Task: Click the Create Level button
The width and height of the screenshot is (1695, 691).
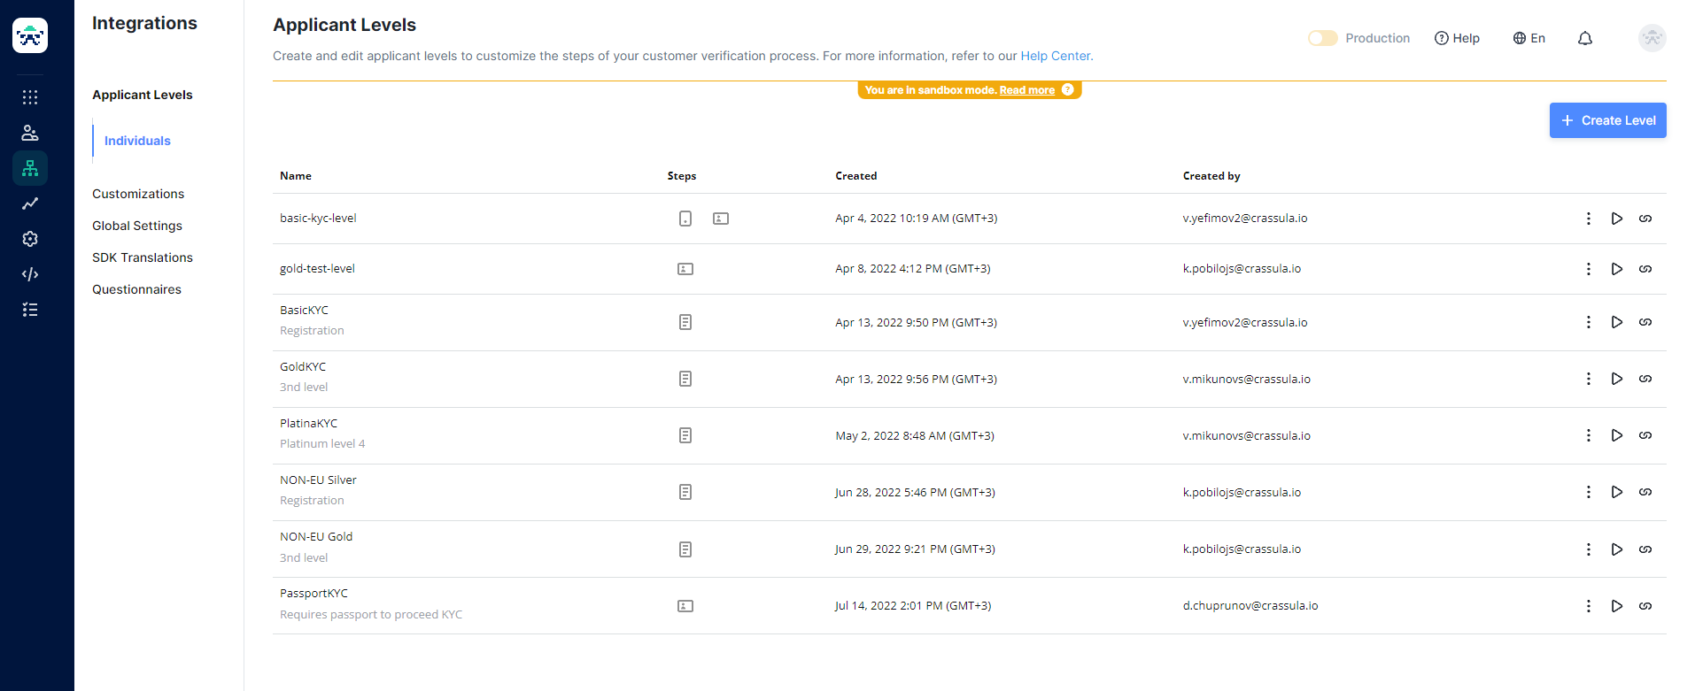Action: click(1607, 120)
